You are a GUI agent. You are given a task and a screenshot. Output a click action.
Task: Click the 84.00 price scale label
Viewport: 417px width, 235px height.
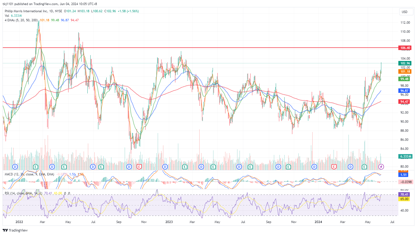point(404,149)
